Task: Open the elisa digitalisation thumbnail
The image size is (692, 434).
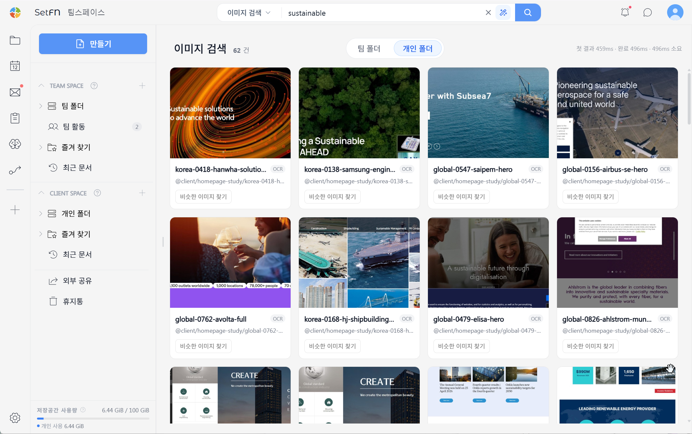Action: (488, 263)
